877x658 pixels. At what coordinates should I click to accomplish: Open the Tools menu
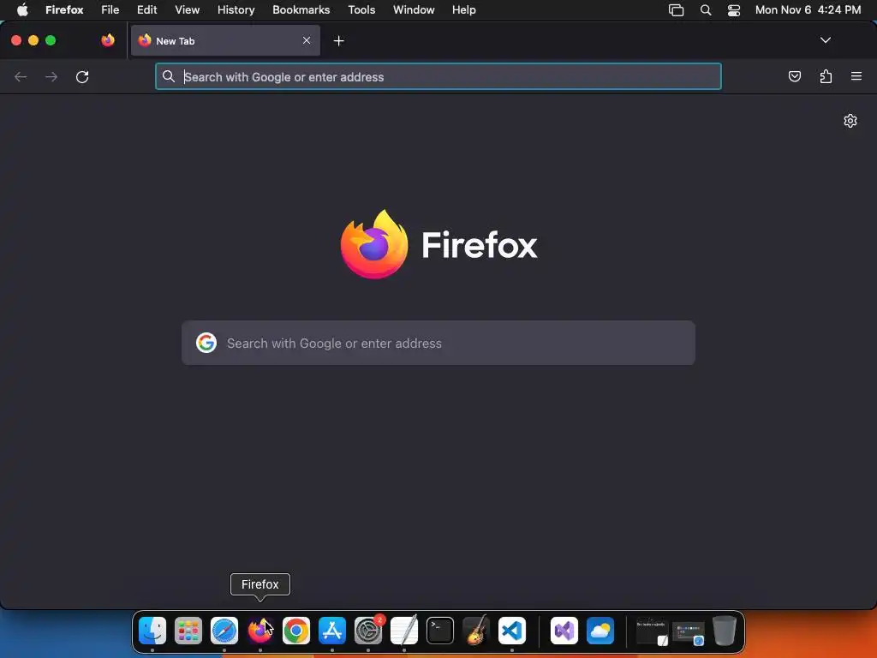[x=362, y=9]
